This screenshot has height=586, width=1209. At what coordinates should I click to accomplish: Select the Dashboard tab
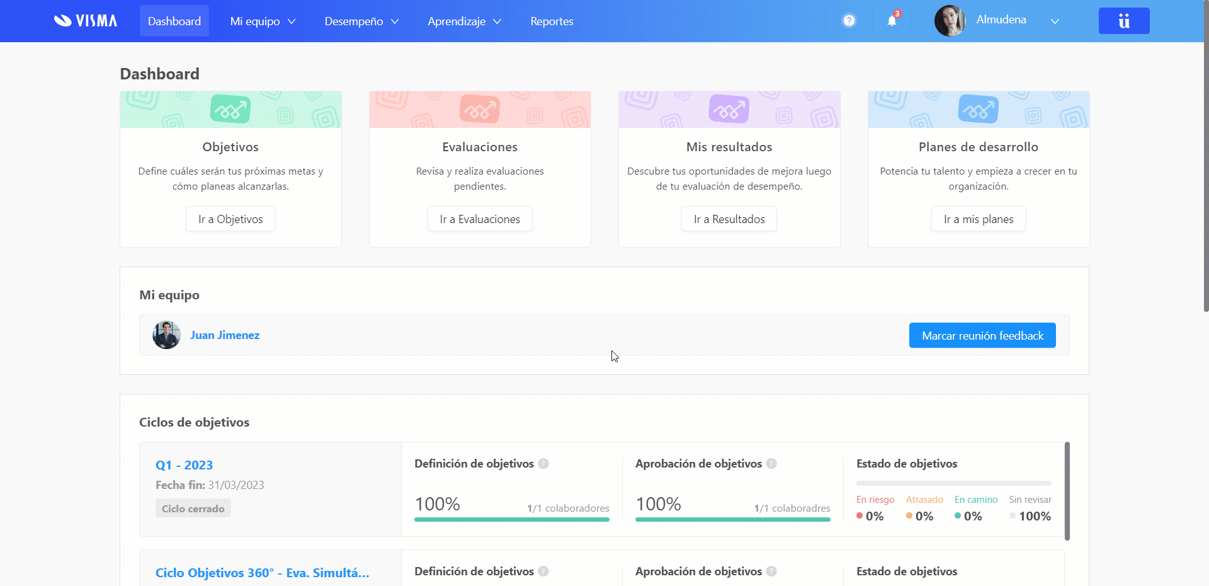174,21
